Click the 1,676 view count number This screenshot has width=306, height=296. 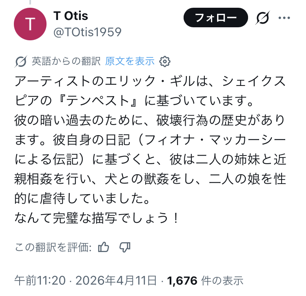click(182, 280)
